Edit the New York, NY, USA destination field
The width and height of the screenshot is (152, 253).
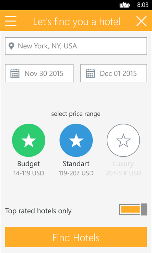coord(76,46)
